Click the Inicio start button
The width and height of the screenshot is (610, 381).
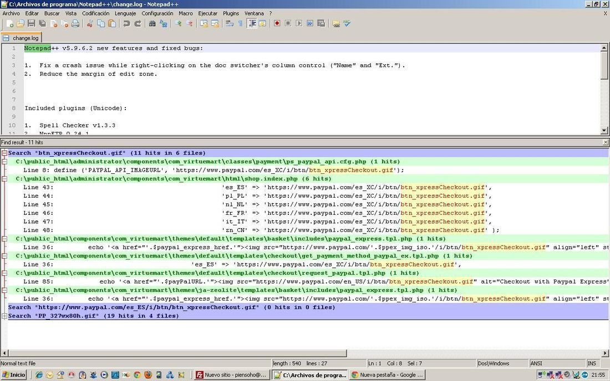coord(14,375)
